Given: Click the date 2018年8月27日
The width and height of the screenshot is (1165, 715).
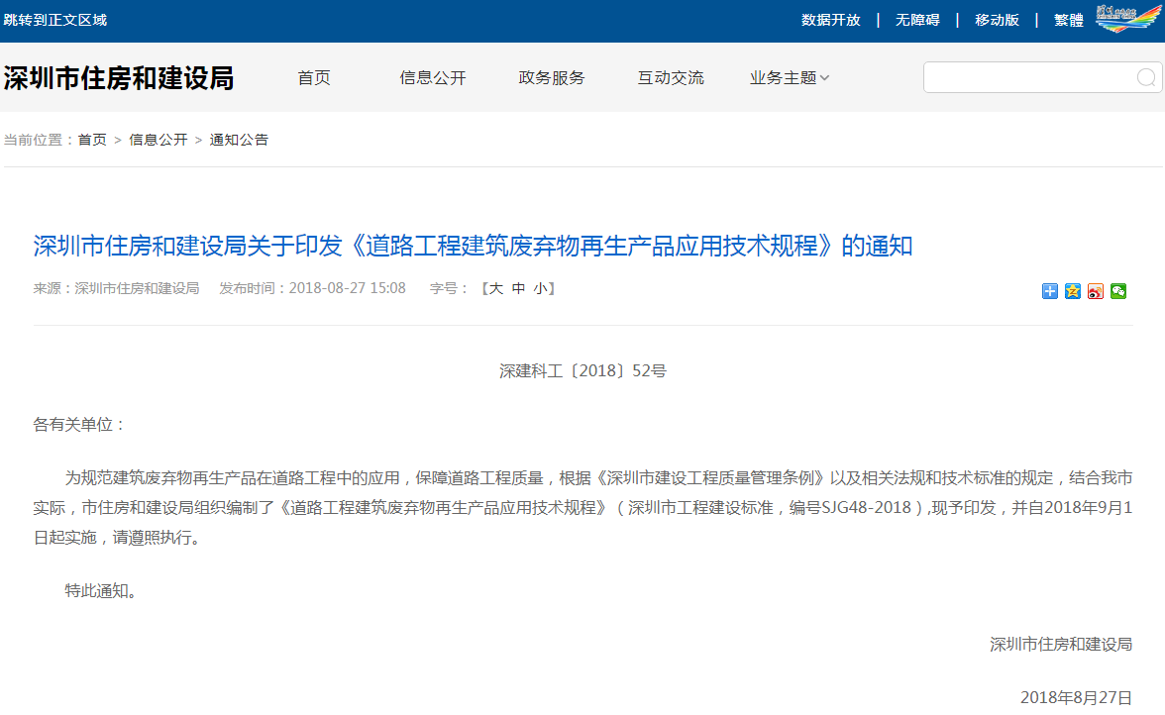Looking at the screenshot, I should click(x=1076, y=697).
